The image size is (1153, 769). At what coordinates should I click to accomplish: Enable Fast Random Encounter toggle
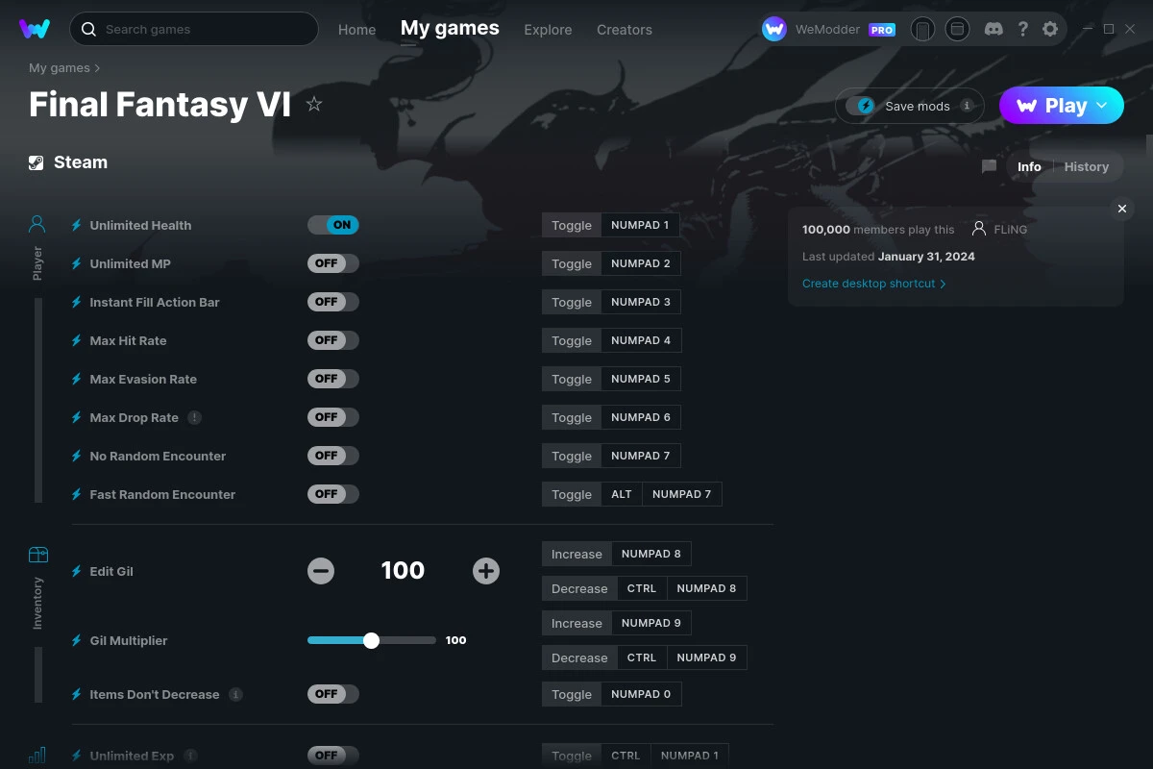coord(333,494)
